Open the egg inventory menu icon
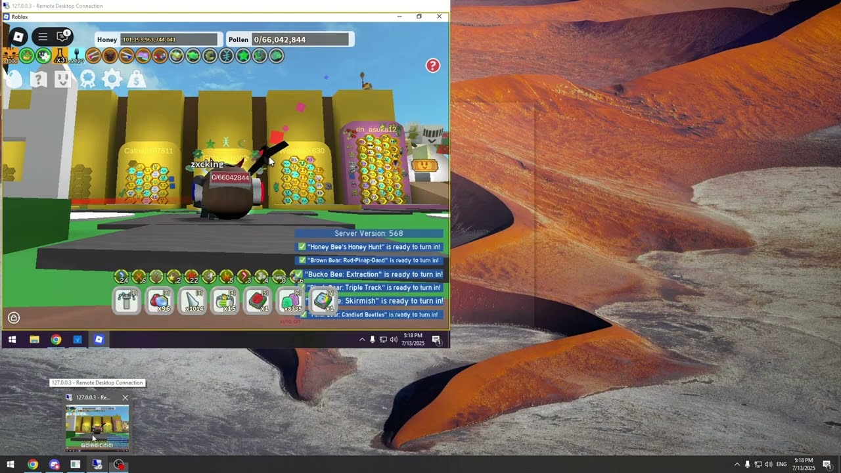This screenshot has height=473, width=841. coord(14,79)
